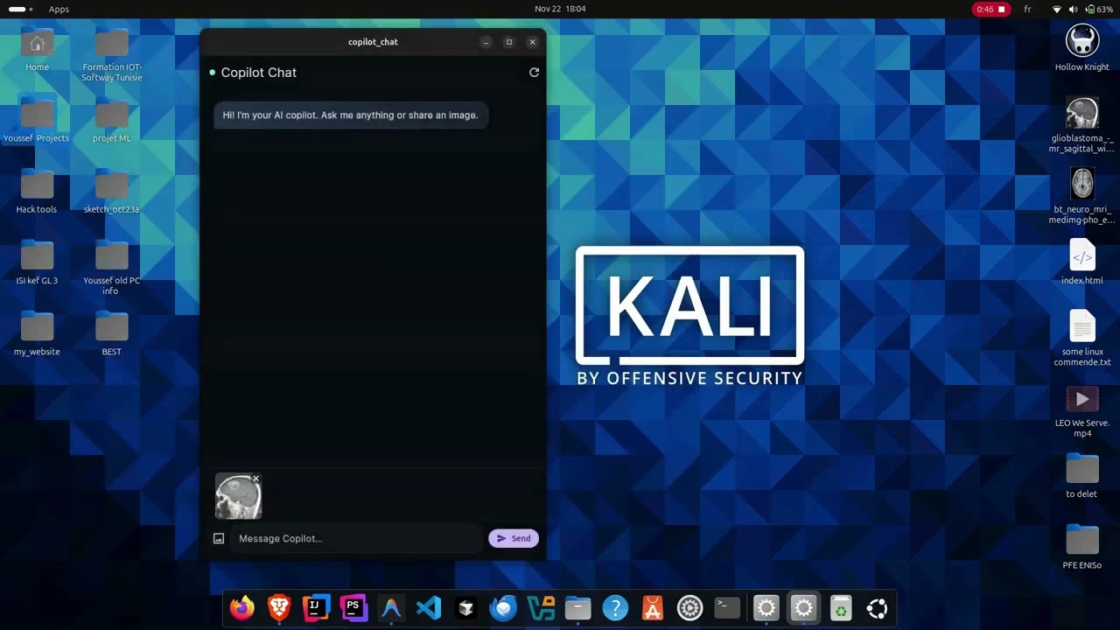Open Wi-Fi status in the top bar
The image size is (1120, 630).
point(1056,9)
